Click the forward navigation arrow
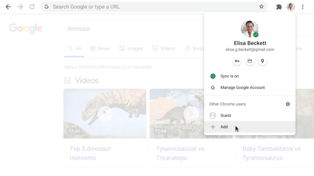Screen dimensions: 314x176 (x=20, y=7)
